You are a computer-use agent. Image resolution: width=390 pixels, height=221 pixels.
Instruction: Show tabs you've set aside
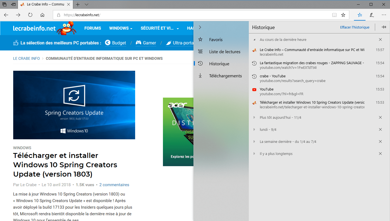(x=4, y=4)
